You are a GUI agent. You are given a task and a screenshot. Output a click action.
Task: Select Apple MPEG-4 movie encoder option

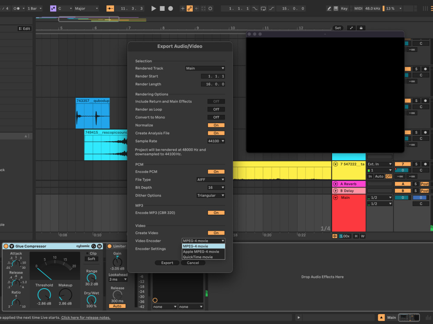coord(203,252)
